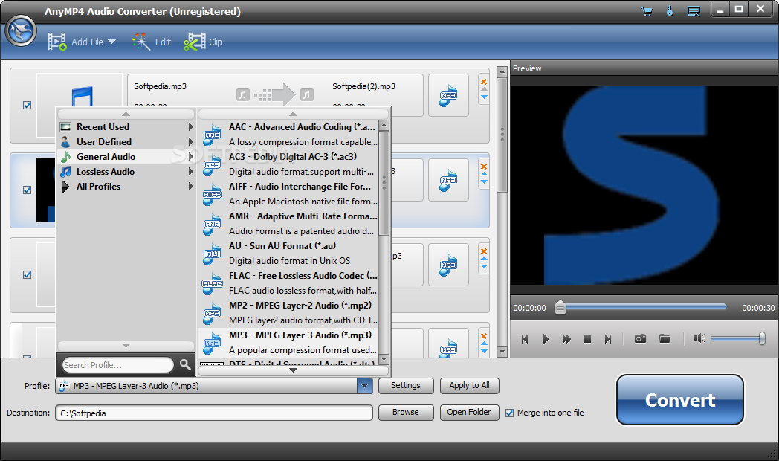Toggle checkbox of the third file row
Screen dimensions: 779x461
28,274
